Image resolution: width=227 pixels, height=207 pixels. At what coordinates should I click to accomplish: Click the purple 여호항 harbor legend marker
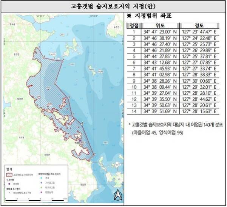point(9,183)
